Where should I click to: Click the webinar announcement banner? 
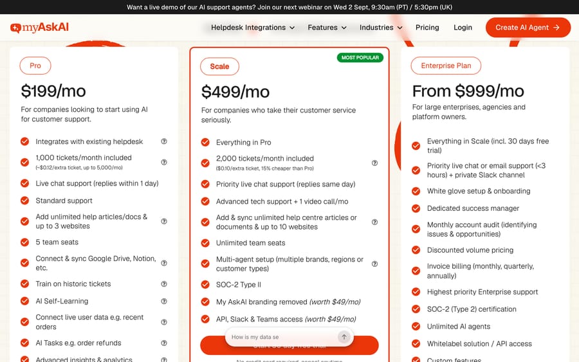click(x=289, y=7)
